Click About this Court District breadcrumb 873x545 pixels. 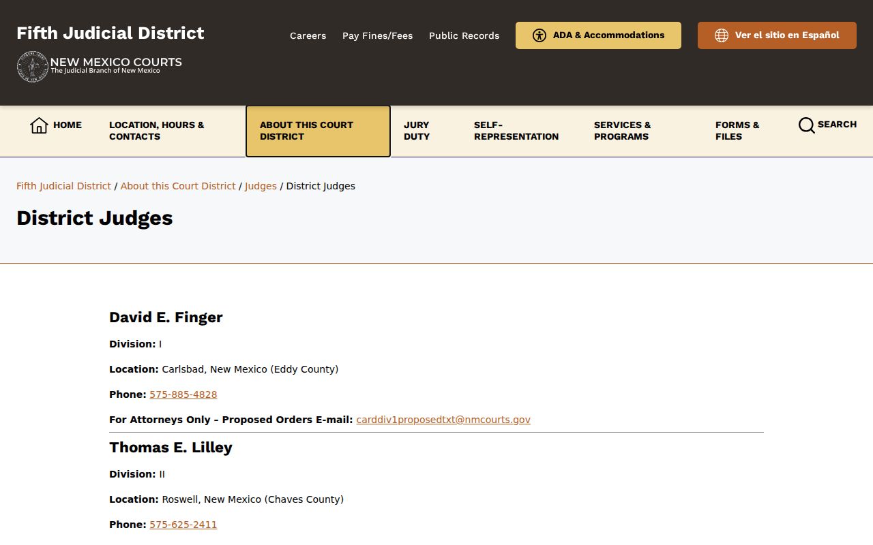[178, 186]
